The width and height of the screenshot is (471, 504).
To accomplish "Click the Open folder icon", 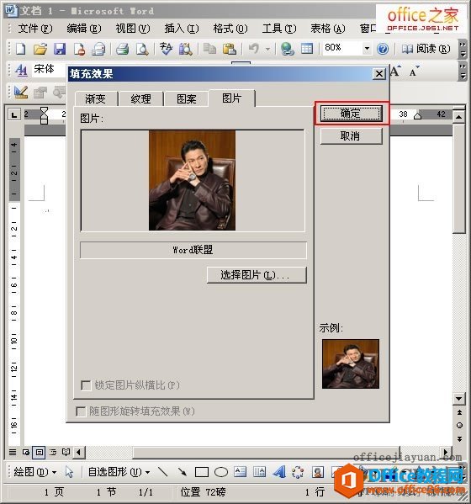I will coord(40,49).
